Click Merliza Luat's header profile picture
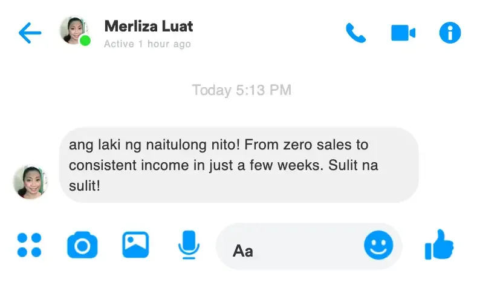This screenshot has width=480, height=282. [x=75, y=30]
